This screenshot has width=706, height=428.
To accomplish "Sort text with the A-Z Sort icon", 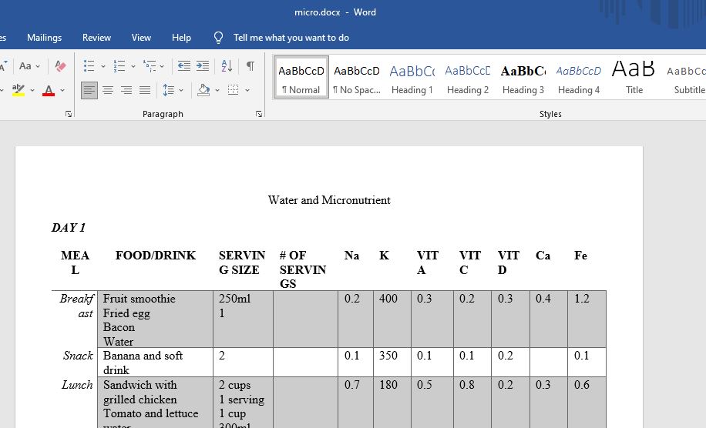I will [227, 66].
